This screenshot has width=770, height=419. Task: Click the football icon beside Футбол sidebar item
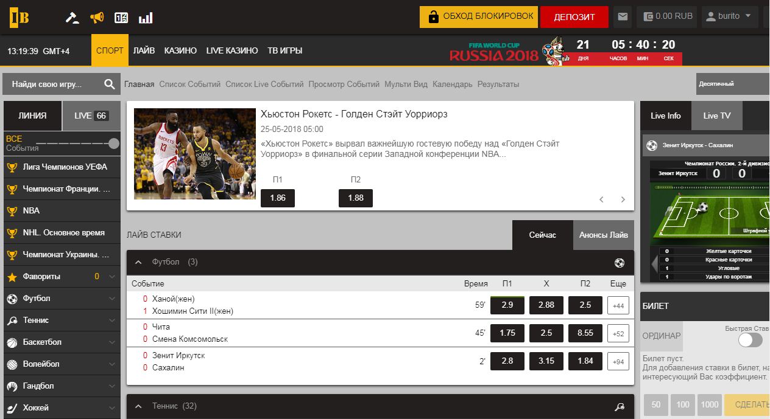[x=12, y=299]
